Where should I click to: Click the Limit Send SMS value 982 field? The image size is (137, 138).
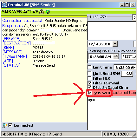coord(127,74)
